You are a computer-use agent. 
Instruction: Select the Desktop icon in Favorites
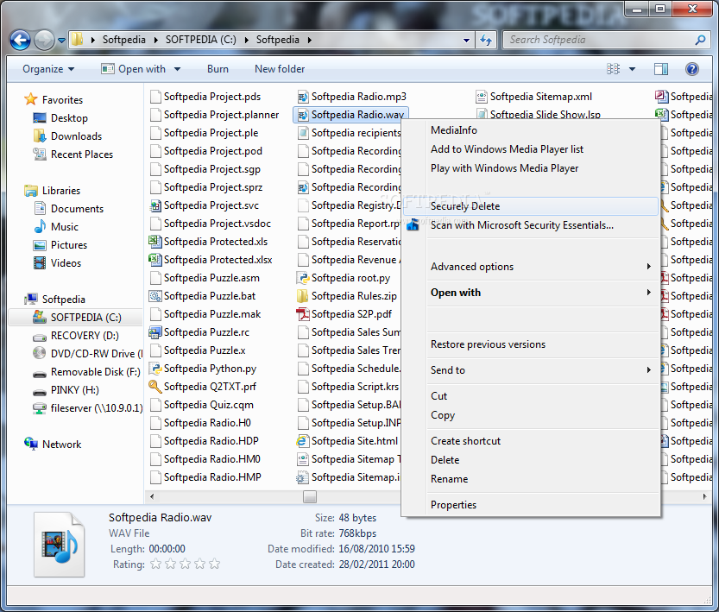click(x=40, y=117)
